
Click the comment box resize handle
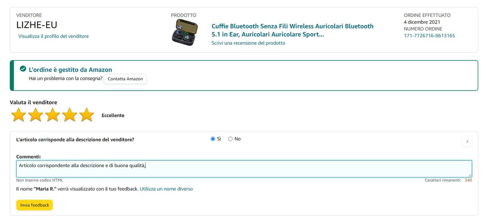pos(470,175)
